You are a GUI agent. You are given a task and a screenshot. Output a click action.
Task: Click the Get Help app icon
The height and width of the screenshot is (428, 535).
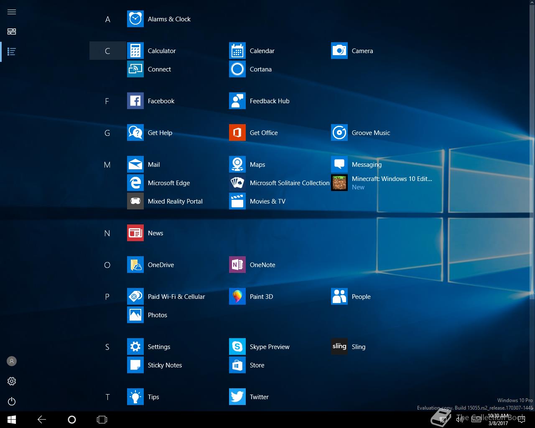tap(135, 132)
